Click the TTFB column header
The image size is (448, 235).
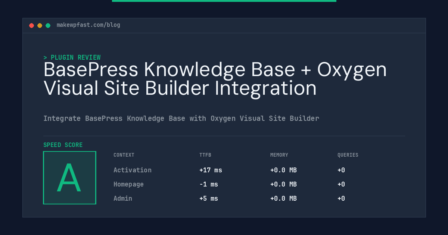(x=205, y=155)
